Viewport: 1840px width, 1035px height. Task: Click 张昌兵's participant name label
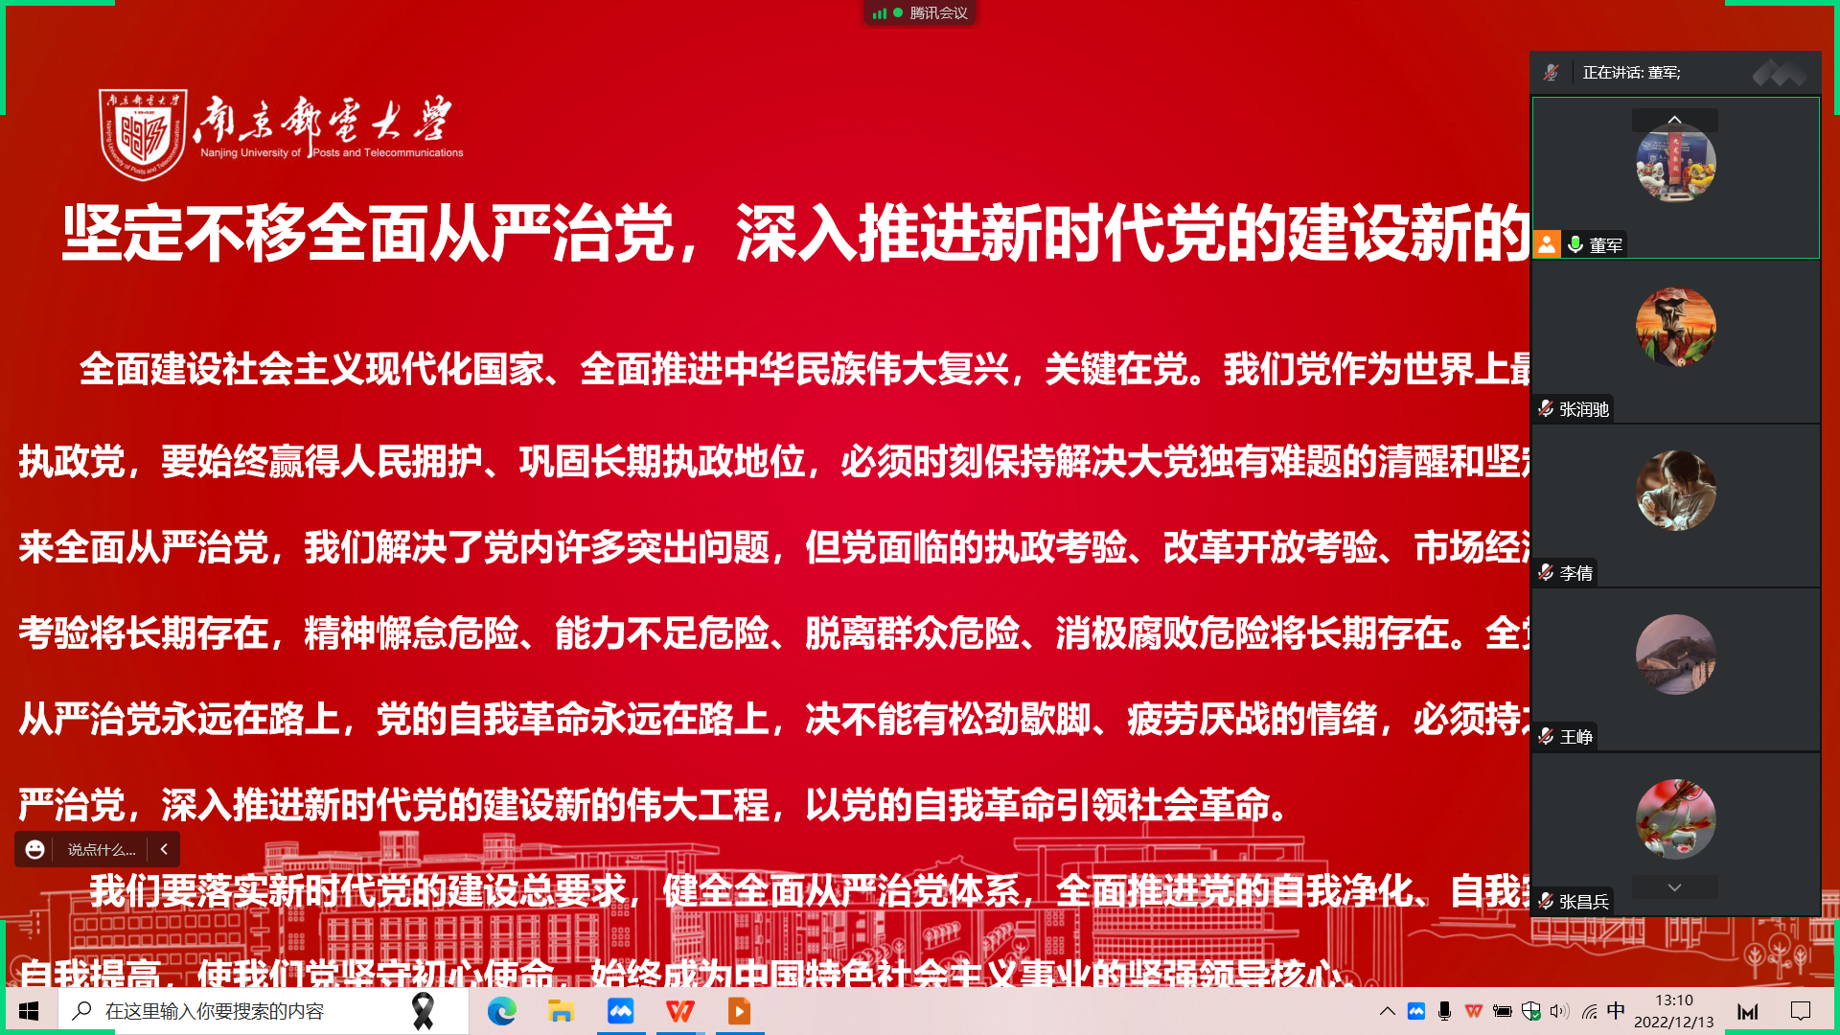pyautogui.click(x=1583, y=901)
